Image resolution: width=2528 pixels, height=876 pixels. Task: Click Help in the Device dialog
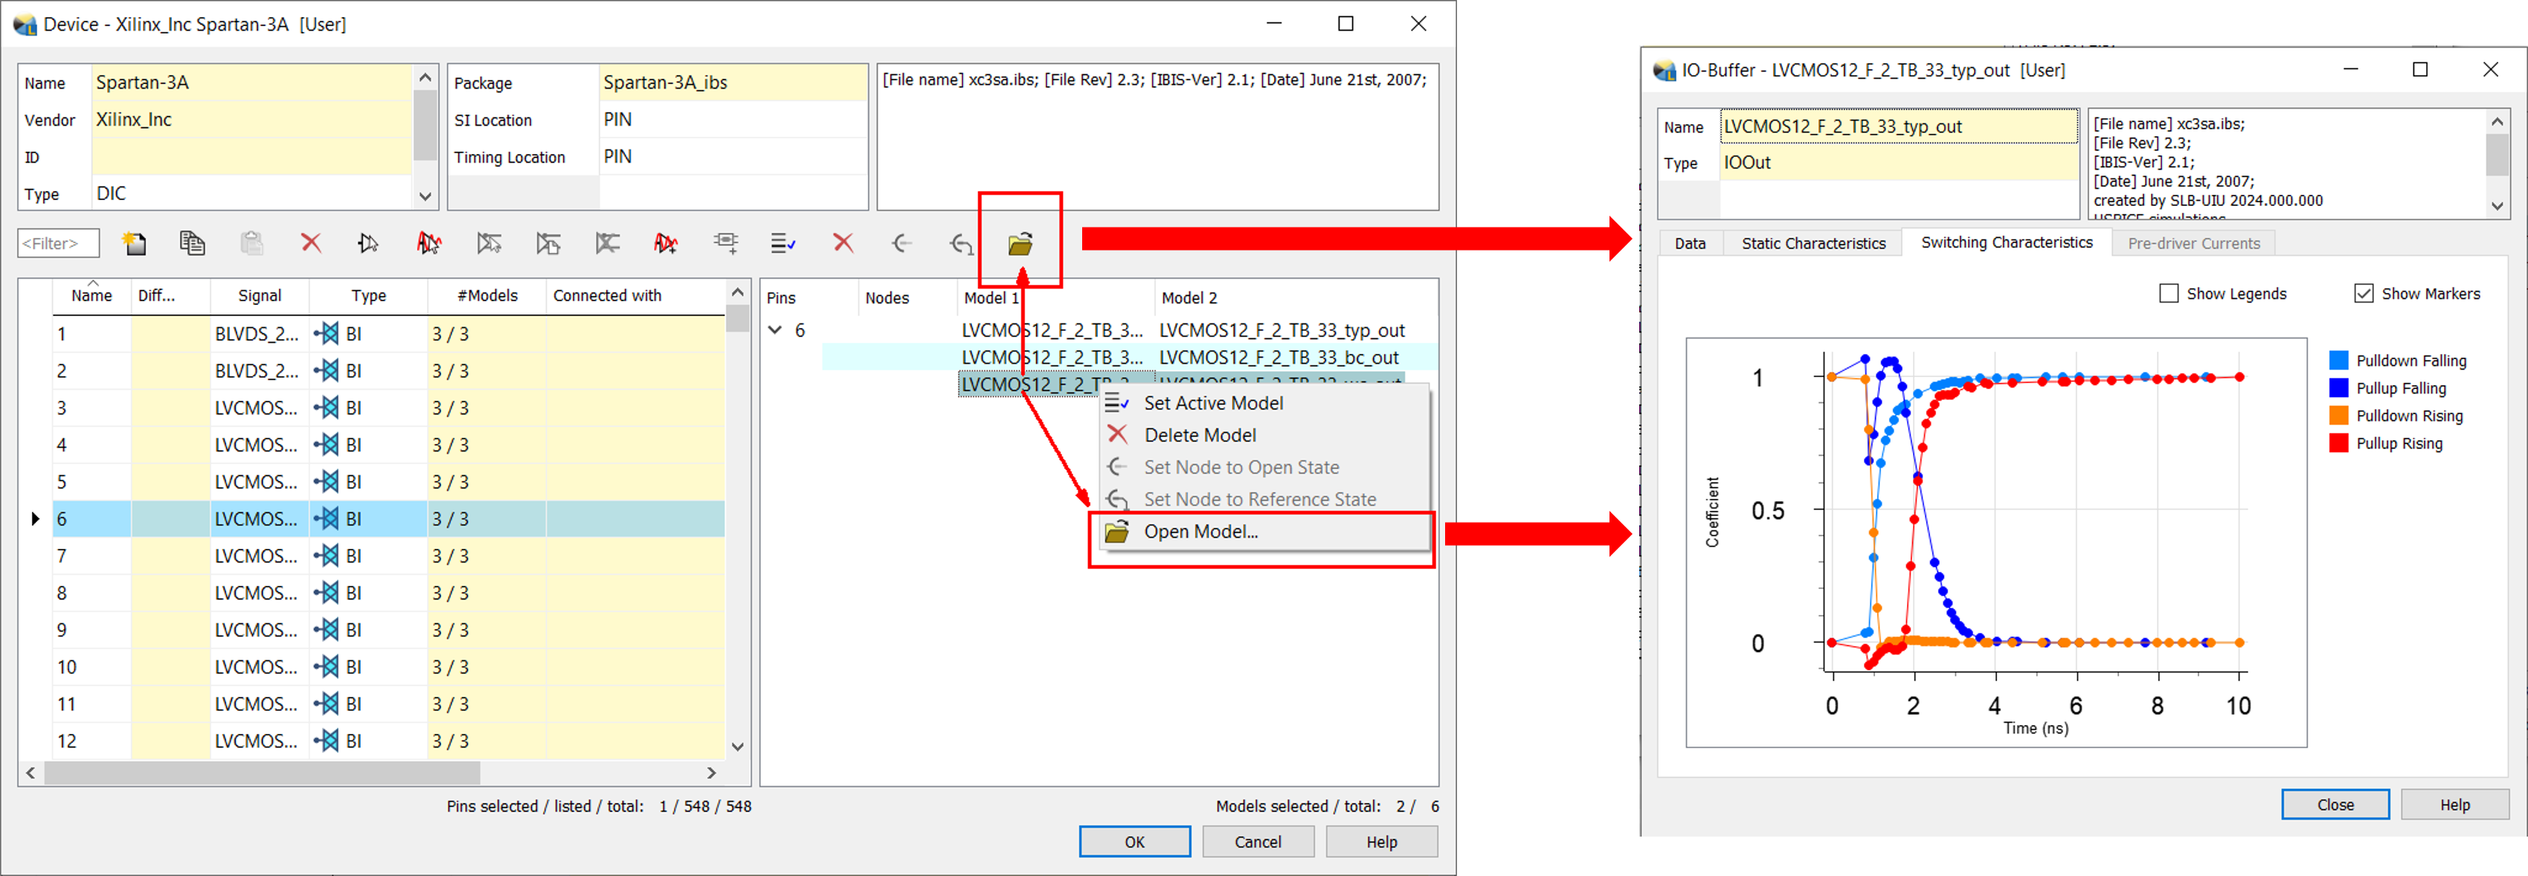pos(1381,842)
